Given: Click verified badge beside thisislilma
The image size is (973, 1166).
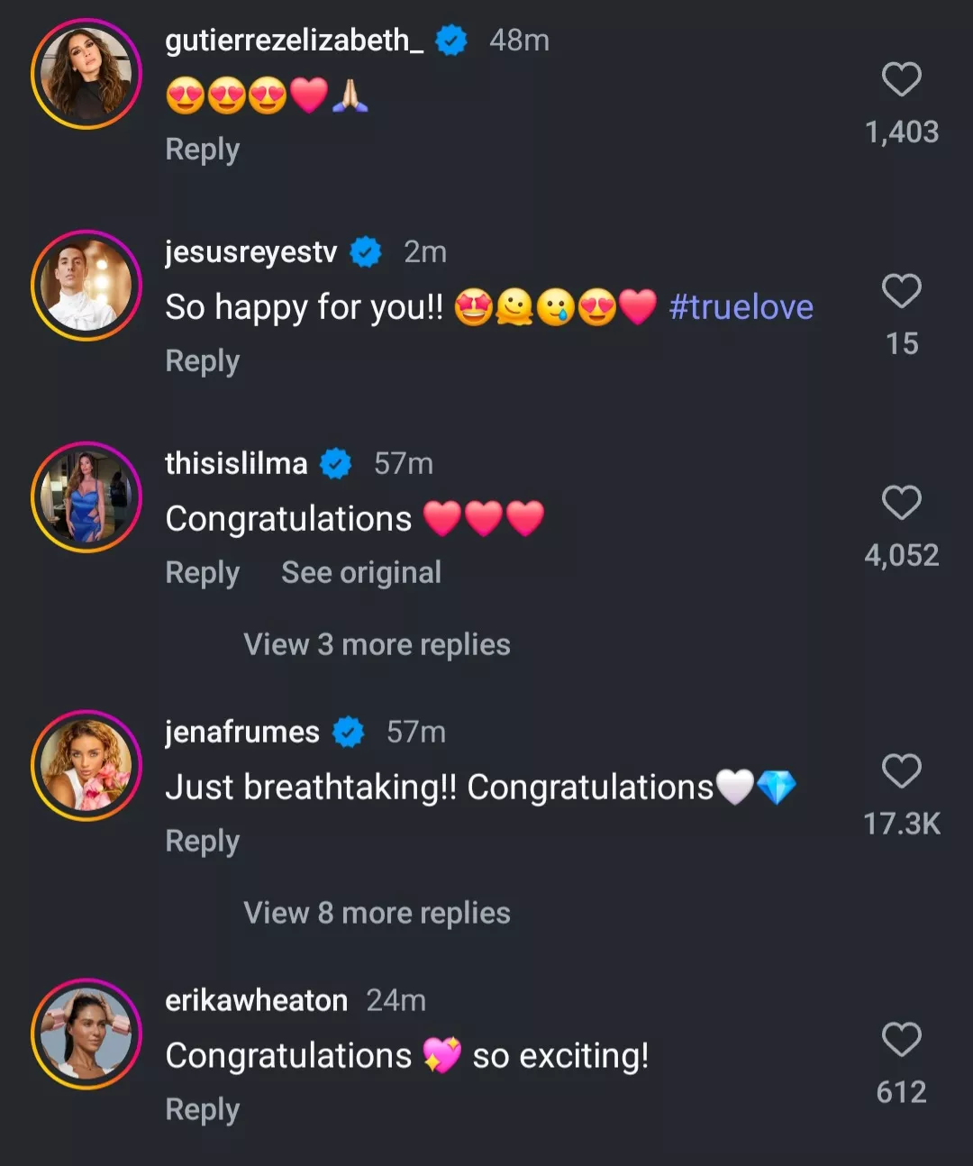Looking at the screenshot, I should [336, 464].
